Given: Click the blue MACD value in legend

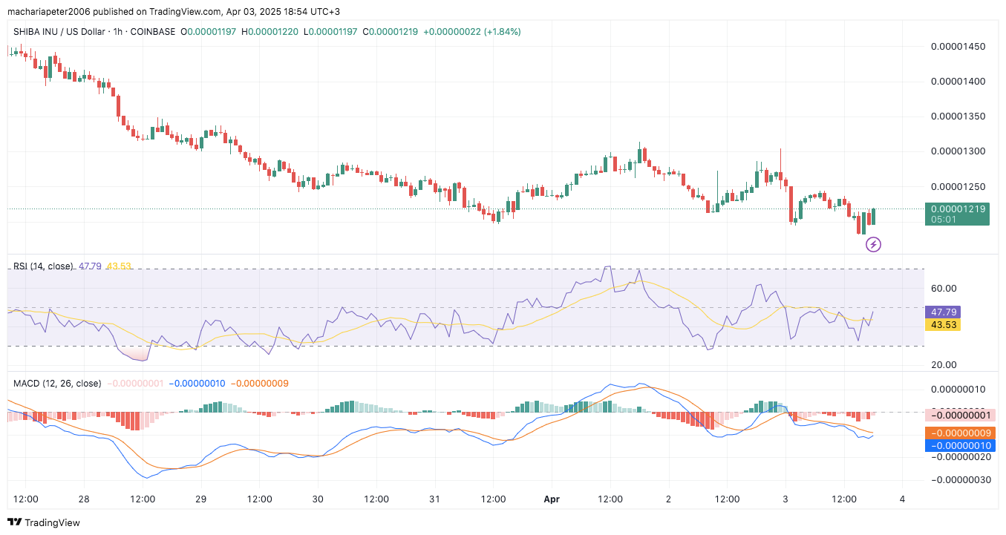Looking at the screenshot, I should click(x=197, y=384).
